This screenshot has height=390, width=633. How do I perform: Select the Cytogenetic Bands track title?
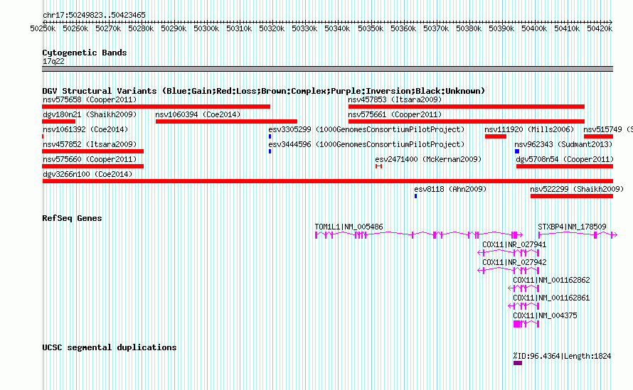(x=85, y=53)
